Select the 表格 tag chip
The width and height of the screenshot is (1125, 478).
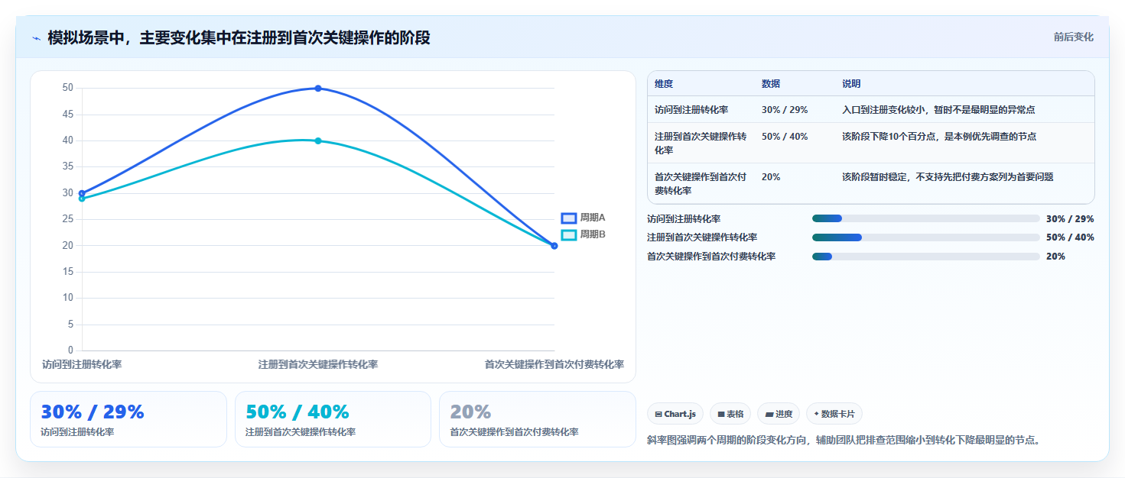(730, 414)
